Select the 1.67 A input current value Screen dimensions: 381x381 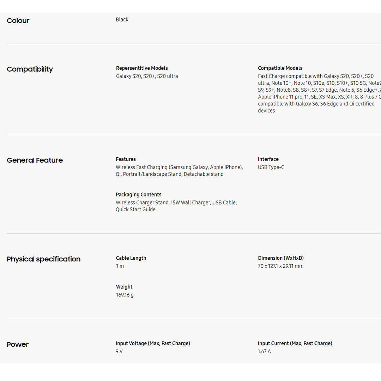point(264,351)
